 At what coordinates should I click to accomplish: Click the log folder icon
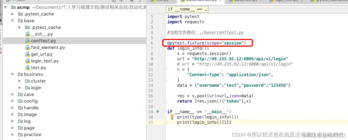tap(20, 121)
